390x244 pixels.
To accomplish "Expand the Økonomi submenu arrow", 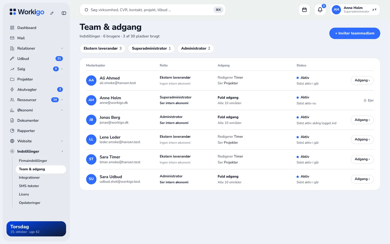I will pos(62,110).
